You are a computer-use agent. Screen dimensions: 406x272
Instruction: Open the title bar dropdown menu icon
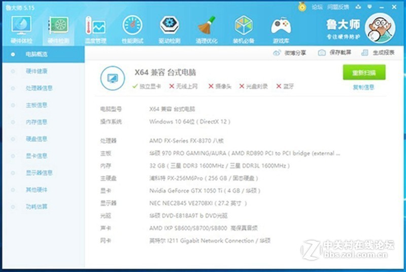[x=369, y=7]
